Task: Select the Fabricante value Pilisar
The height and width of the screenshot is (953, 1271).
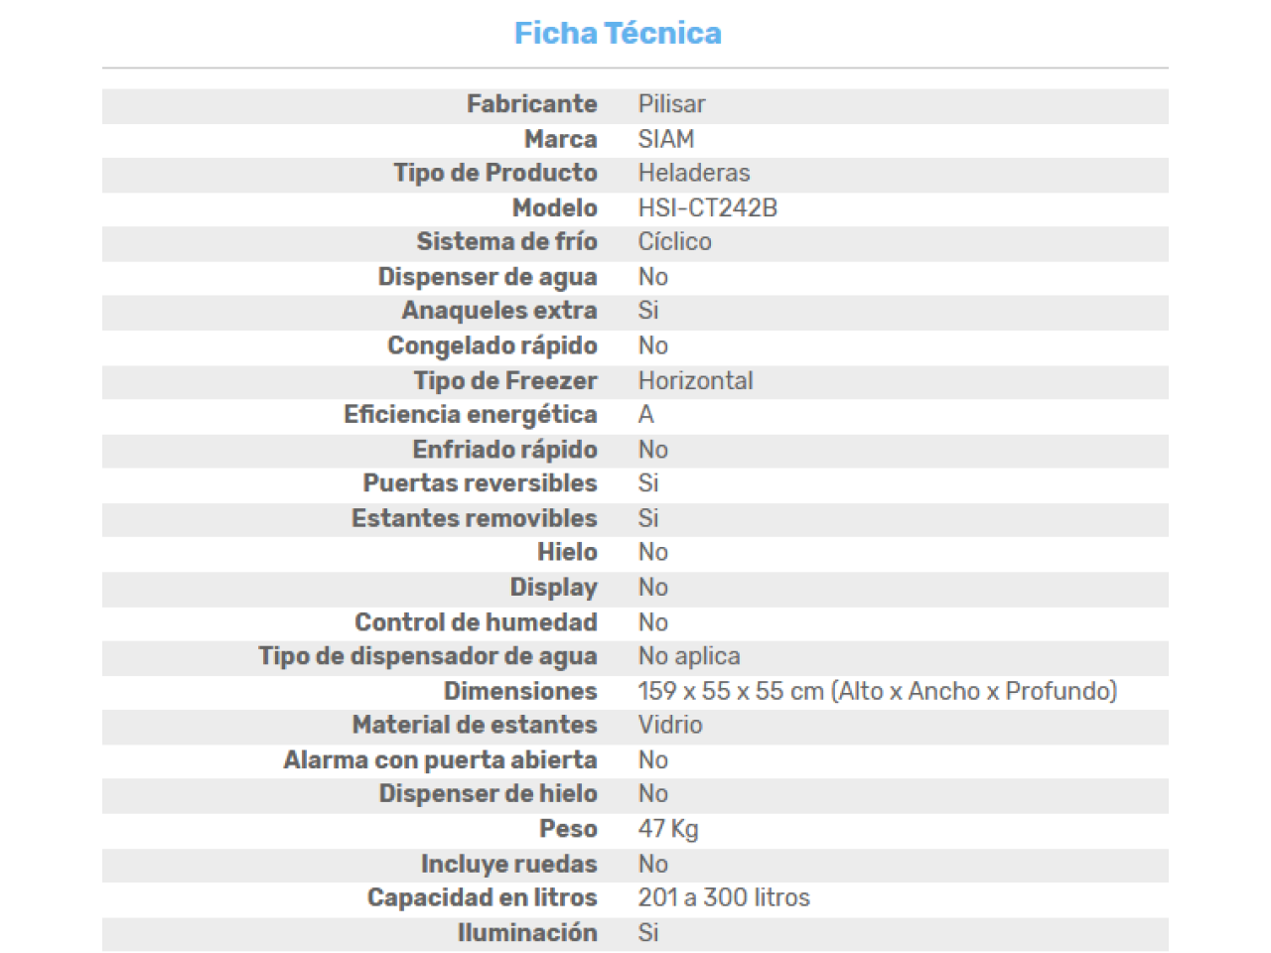Action: click(x=671, y=104)
